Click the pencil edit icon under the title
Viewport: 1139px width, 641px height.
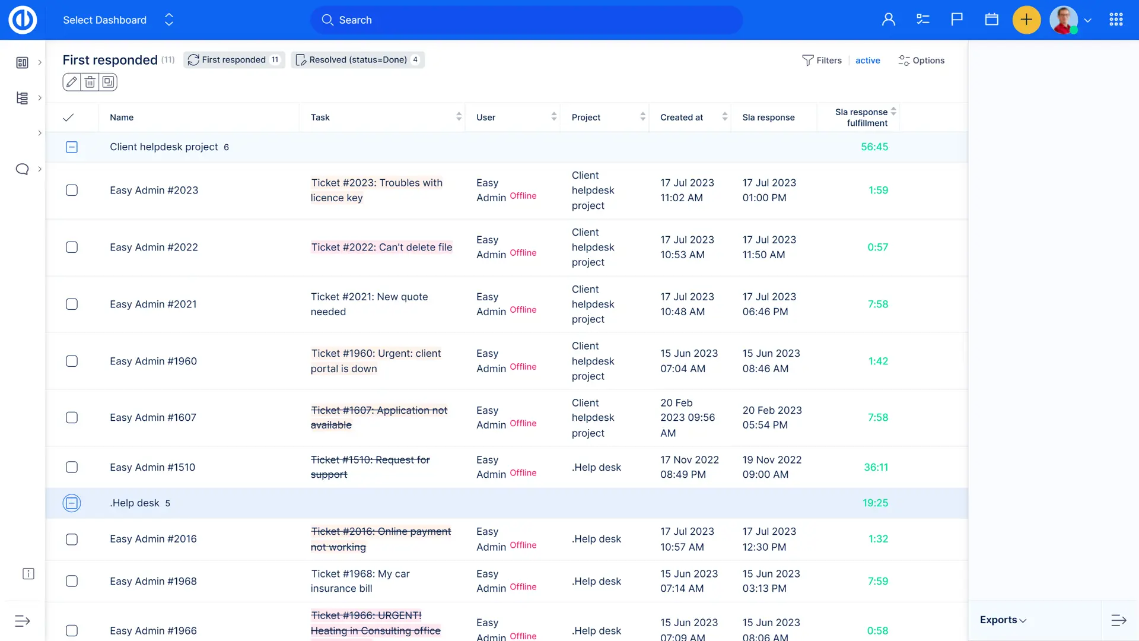71,82
